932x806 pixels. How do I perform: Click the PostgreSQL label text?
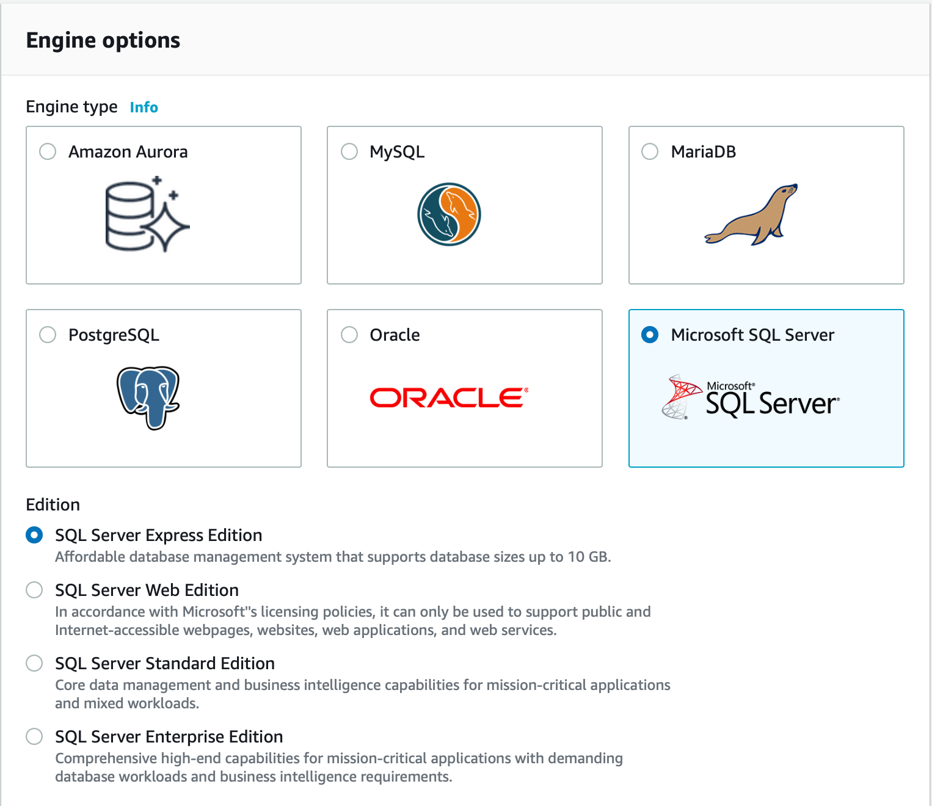pos(114,335)
